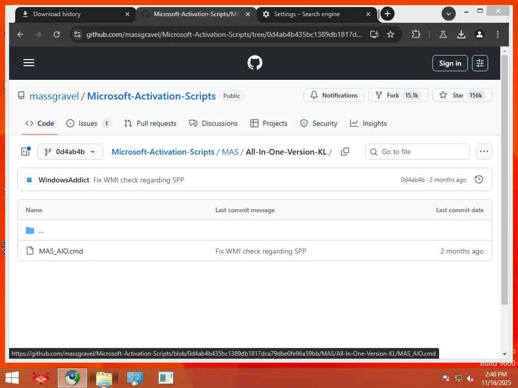
Task: View site information icon in address bar
Action: pos(77,34)
